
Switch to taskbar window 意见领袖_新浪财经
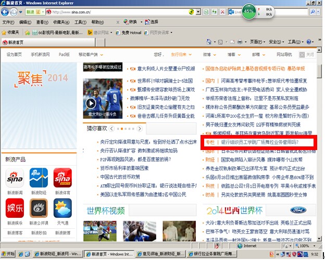pyautogui.click(x=160, y=254)
